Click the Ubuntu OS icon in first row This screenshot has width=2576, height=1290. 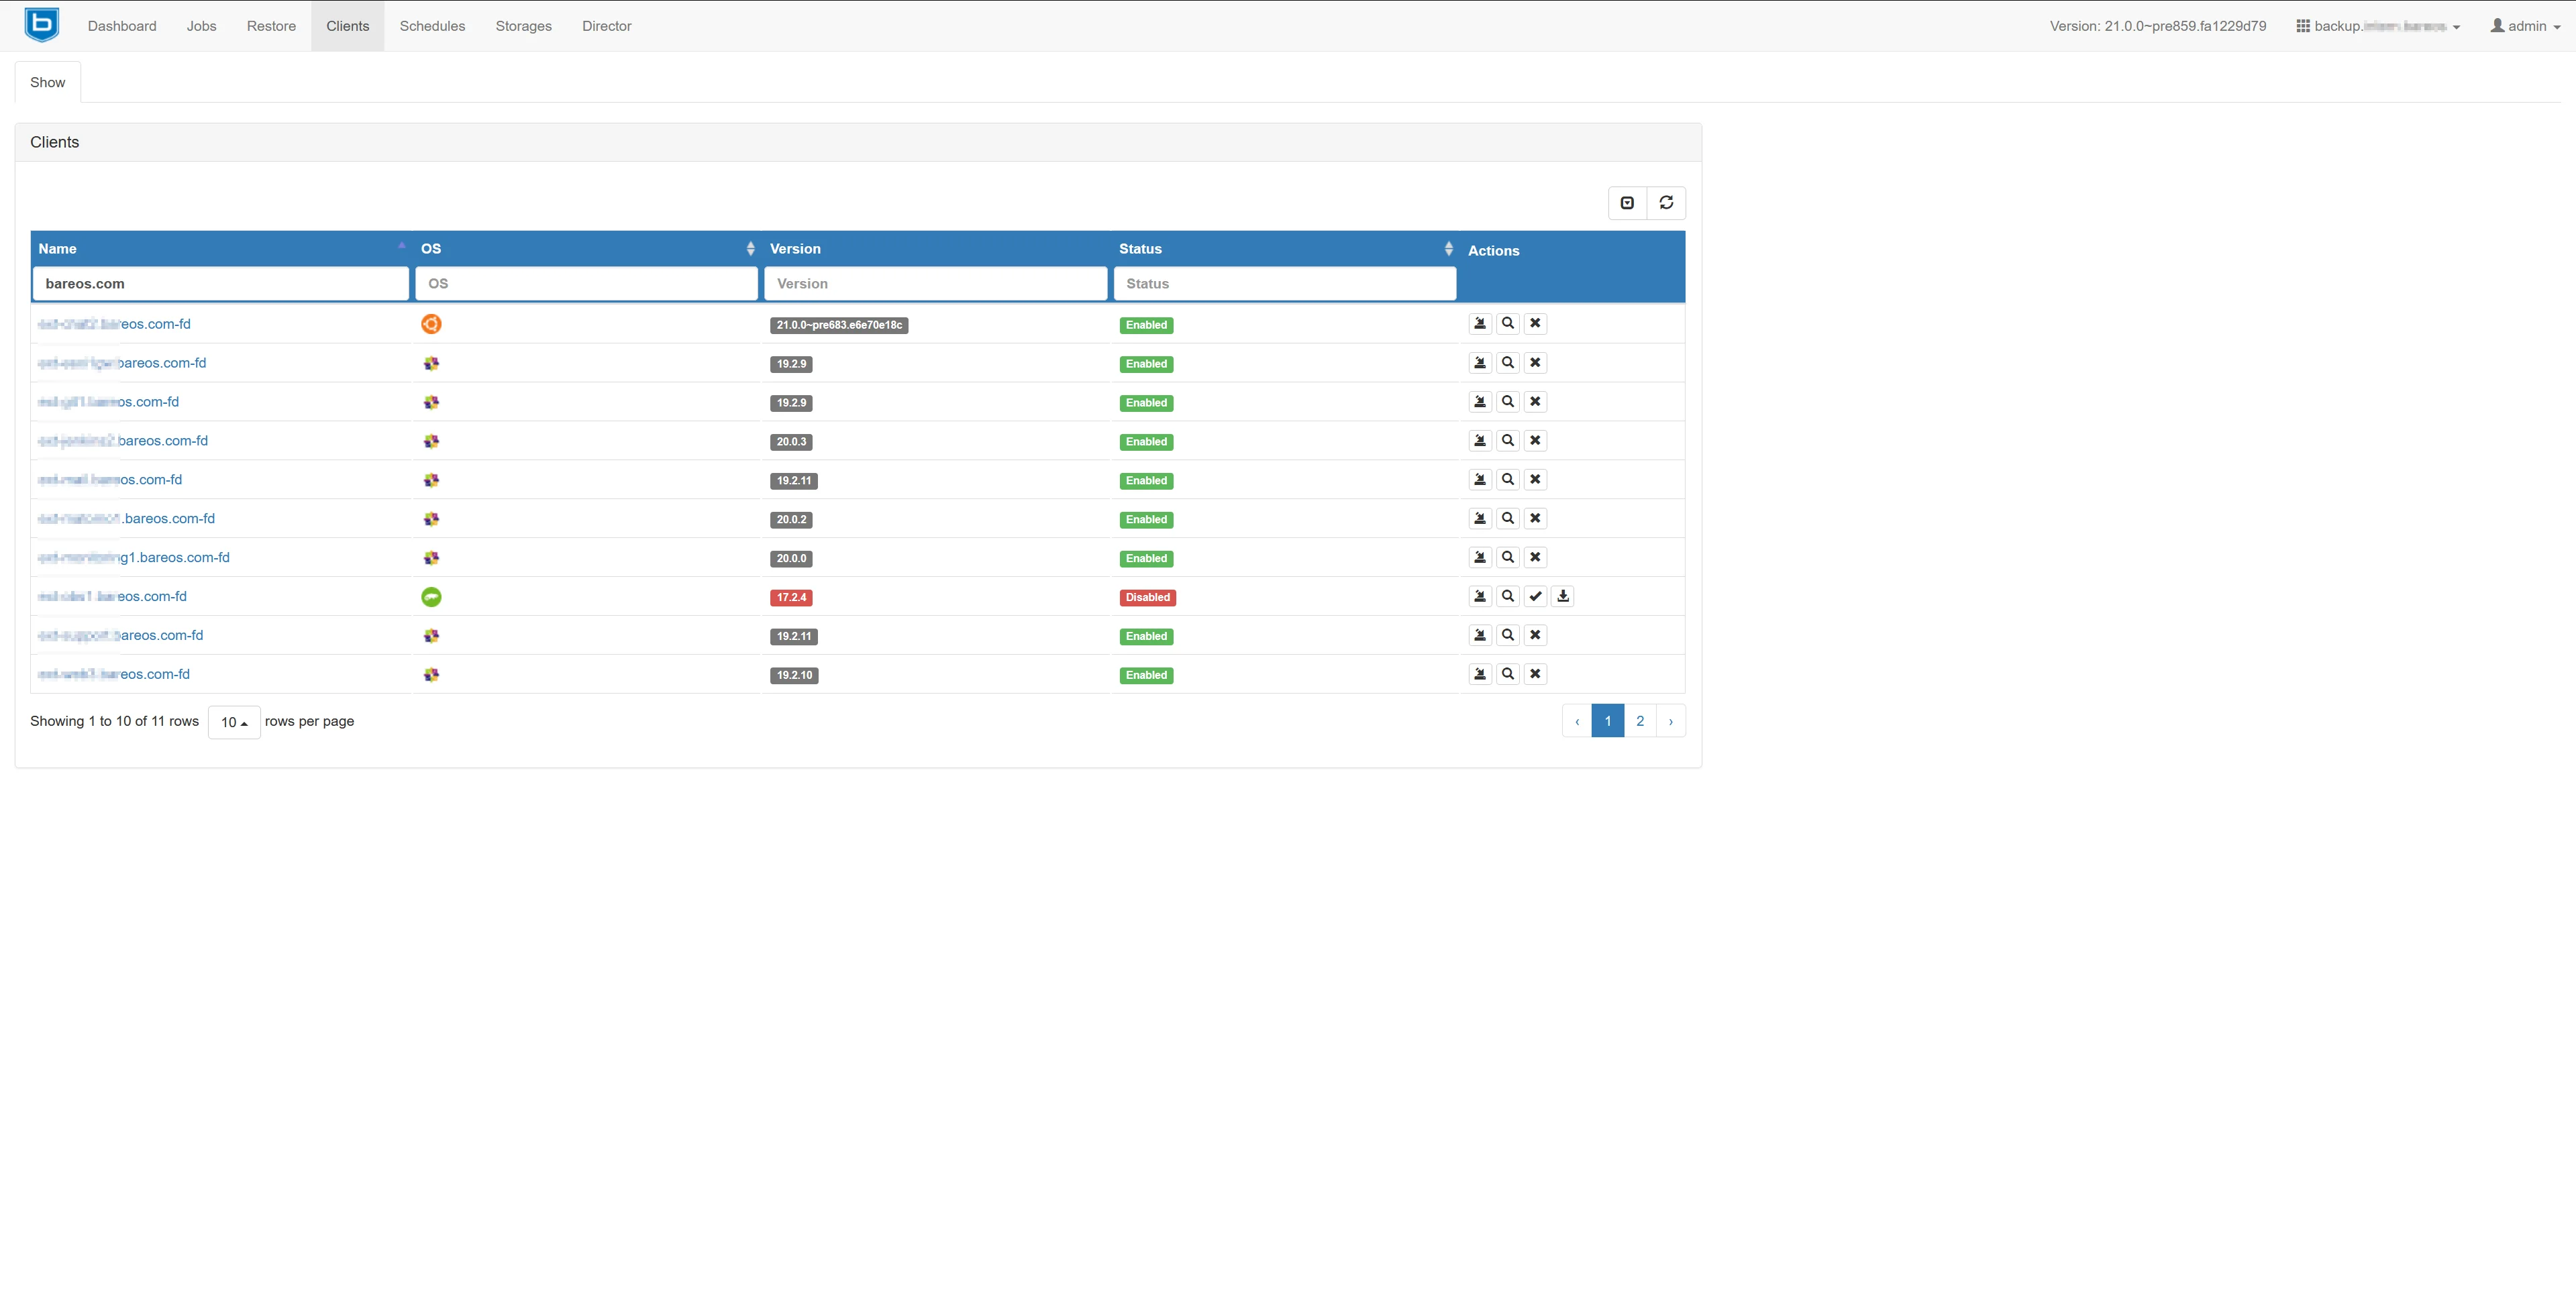pos(431,324)
